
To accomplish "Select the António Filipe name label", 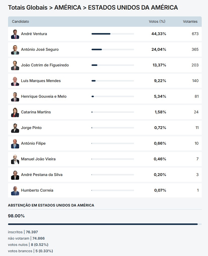I will coord(33,143).
